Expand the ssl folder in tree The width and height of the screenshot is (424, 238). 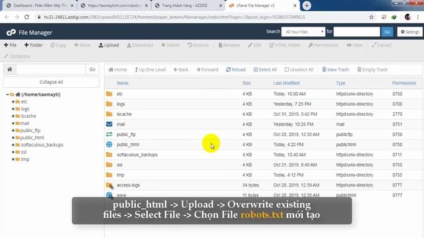[13, 152]
